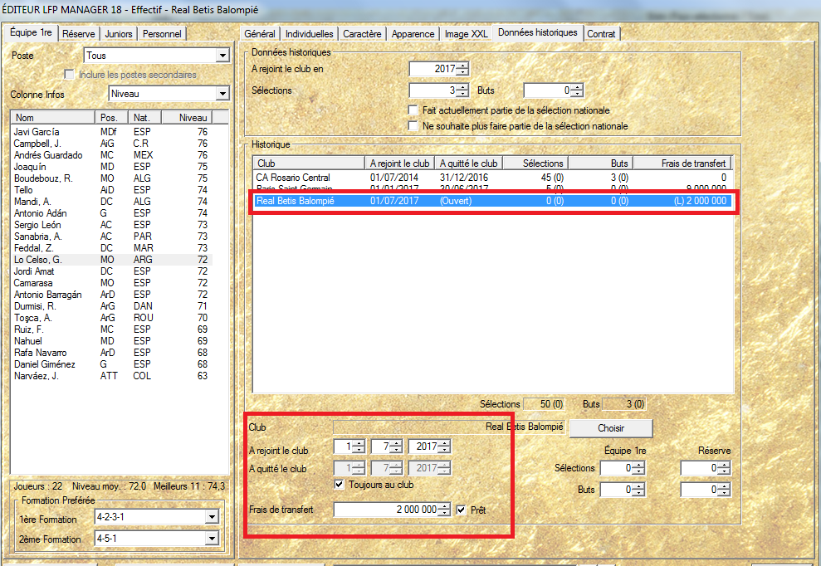Uncheck the 'Toujours au club' checkbox
The height and width of the screenshot is (566, 821).
(x=340, y=485)
